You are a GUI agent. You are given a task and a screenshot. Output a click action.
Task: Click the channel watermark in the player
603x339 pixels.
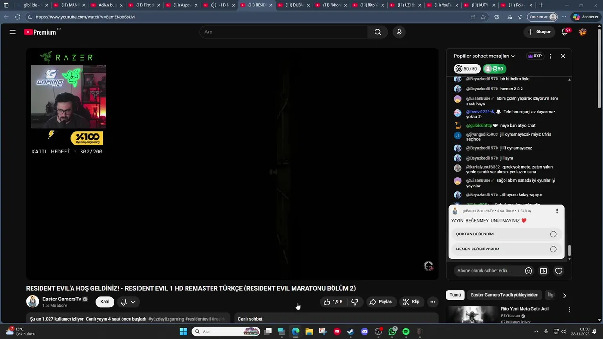[x=428, y=266]
